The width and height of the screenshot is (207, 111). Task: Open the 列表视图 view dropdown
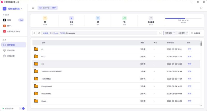point(169,33)
